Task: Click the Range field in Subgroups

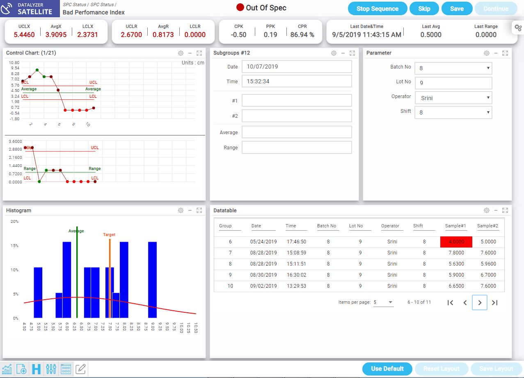Action: [297, 147]
